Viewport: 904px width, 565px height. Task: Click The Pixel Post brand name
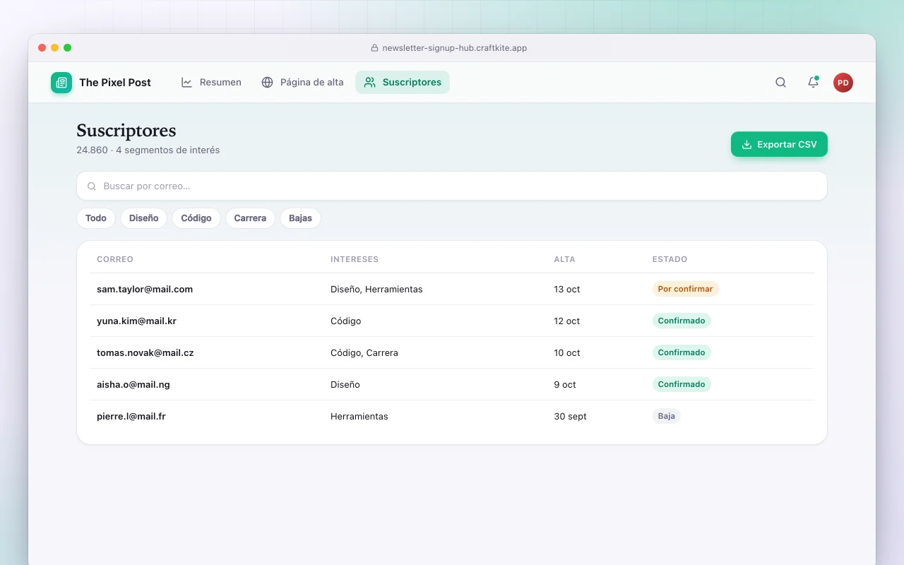click(x=115, y=83)
